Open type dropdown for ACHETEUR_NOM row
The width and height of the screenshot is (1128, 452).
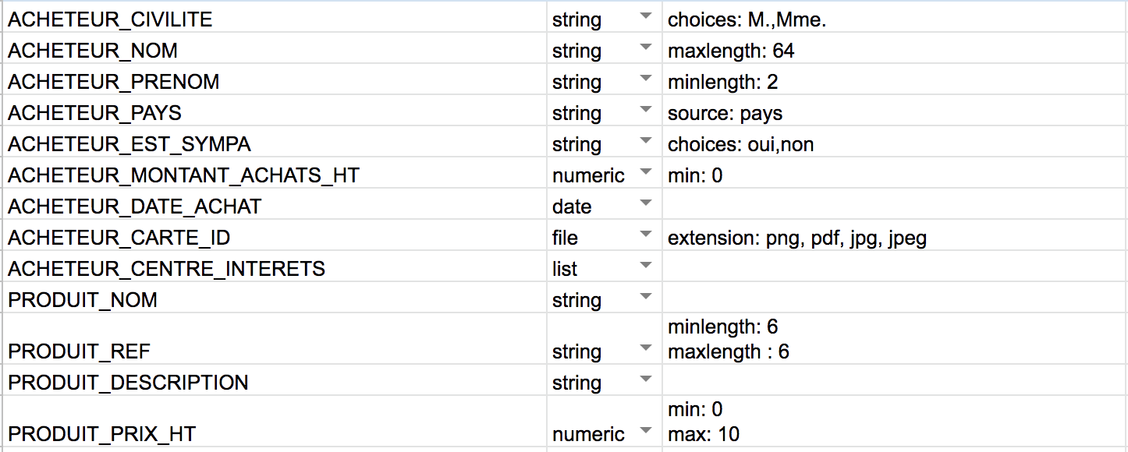(x=645, y=48)
